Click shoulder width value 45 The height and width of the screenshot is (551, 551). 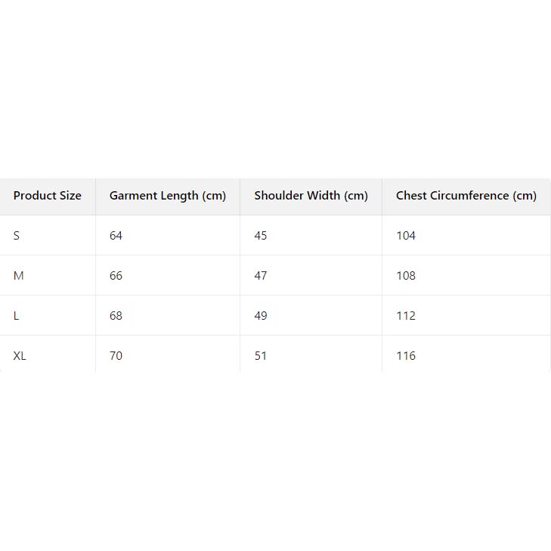(261, 236)
